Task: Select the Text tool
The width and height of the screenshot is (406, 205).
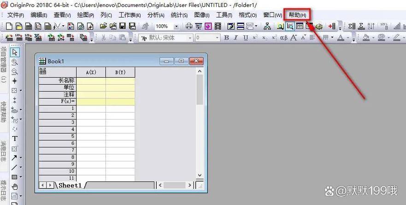Action: click(15, 139)
